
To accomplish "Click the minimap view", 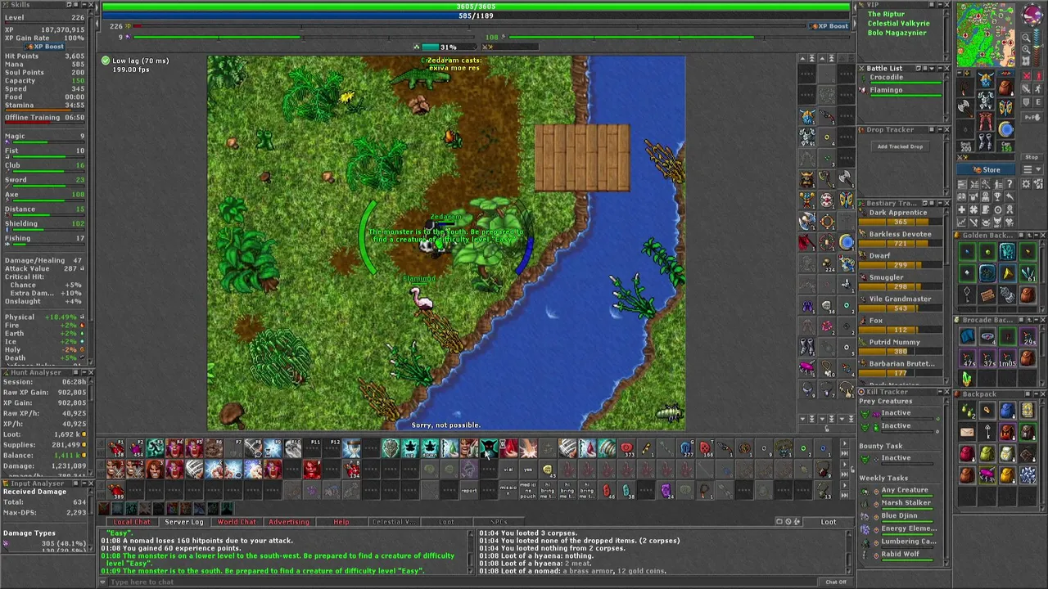I will (986, 35).
